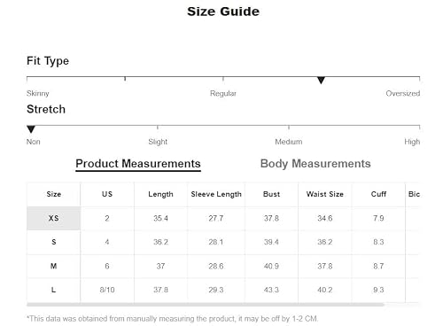
Task: Select the S size row header
Action: pos(53,242)
